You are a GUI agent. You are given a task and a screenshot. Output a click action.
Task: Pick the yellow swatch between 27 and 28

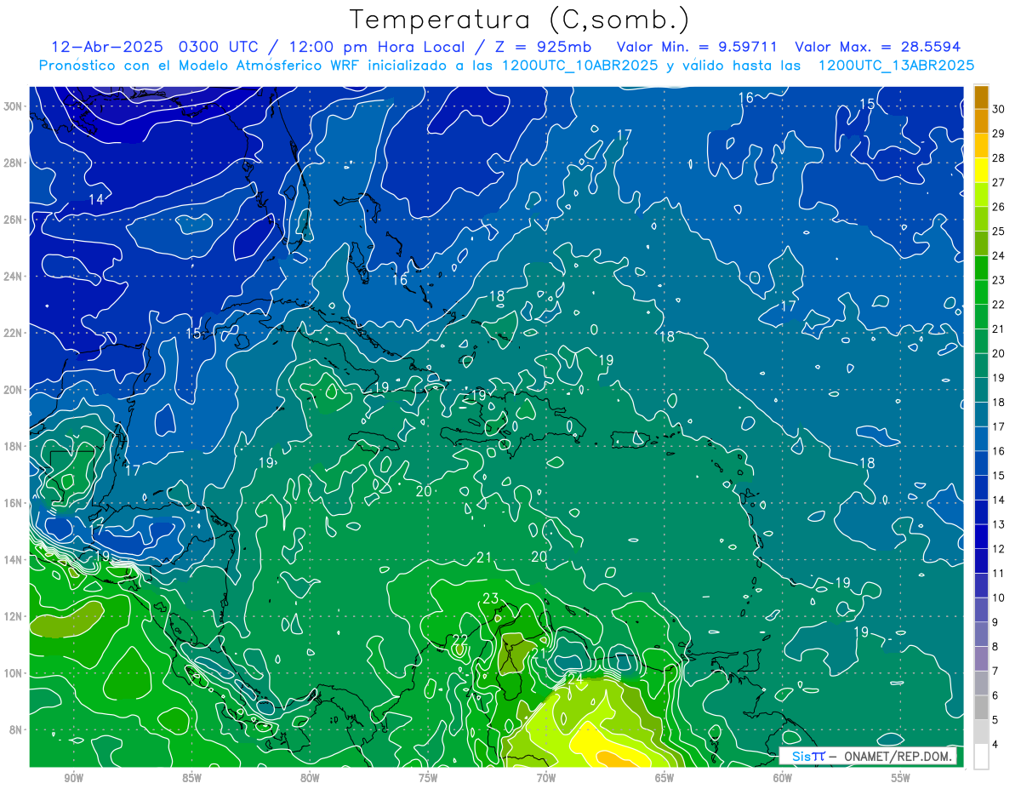coord(981,170)
